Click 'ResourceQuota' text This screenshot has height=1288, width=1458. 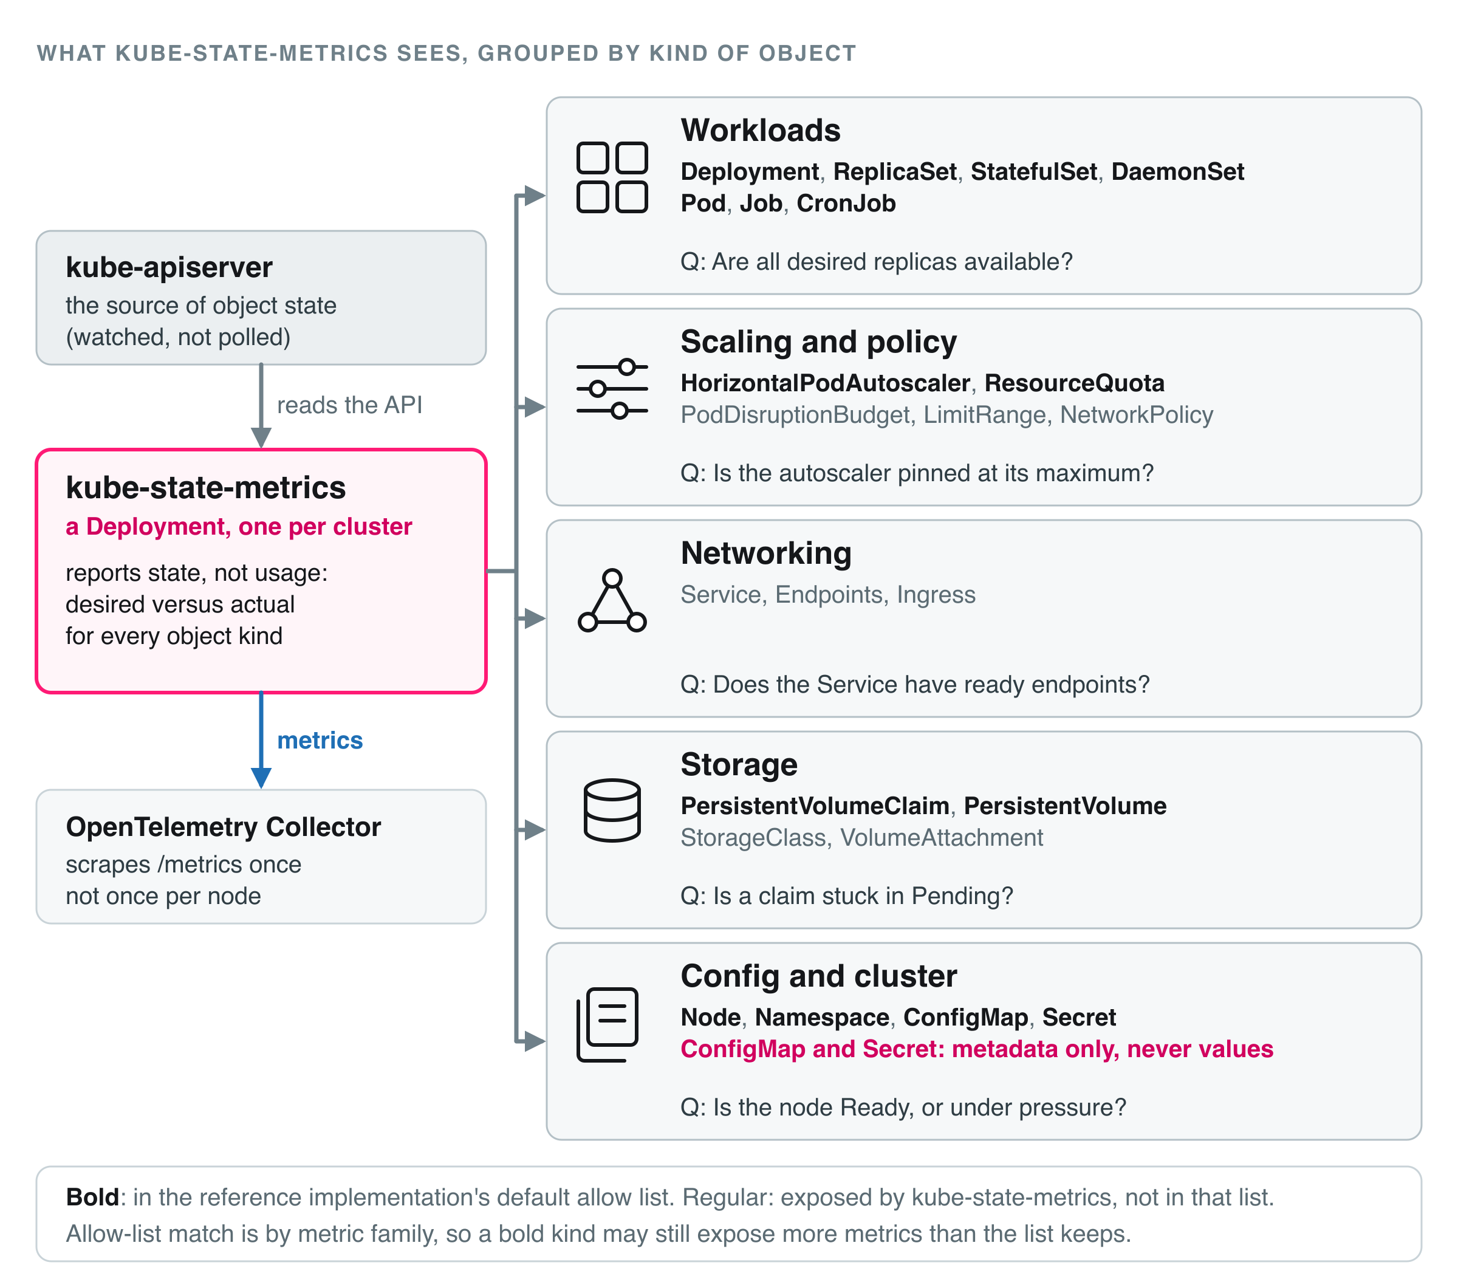pos(1074,383)
